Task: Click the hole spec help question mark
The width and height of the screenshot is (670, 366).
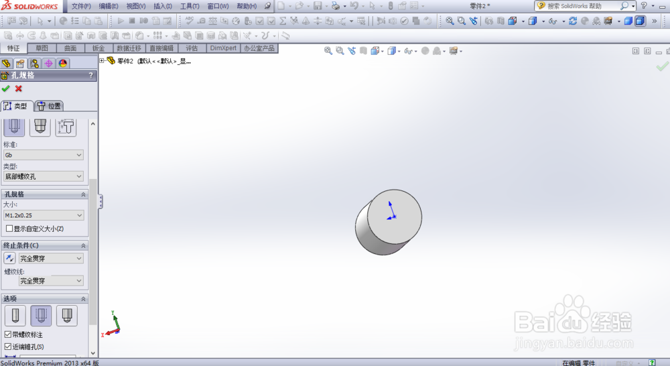Action: point(90,75)
